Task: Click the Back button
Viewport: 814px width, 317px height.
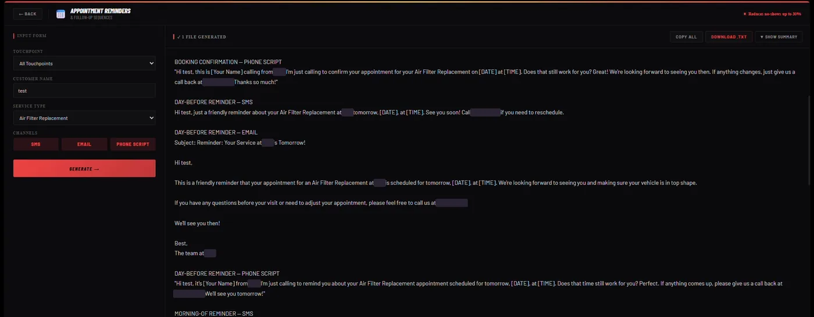Action: coord(27,14)
